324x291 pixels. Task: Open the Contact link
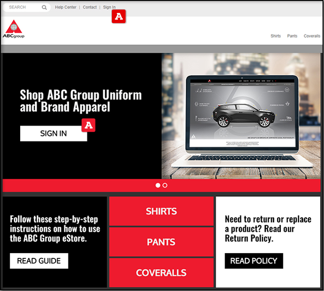click(x=90, y=7)
